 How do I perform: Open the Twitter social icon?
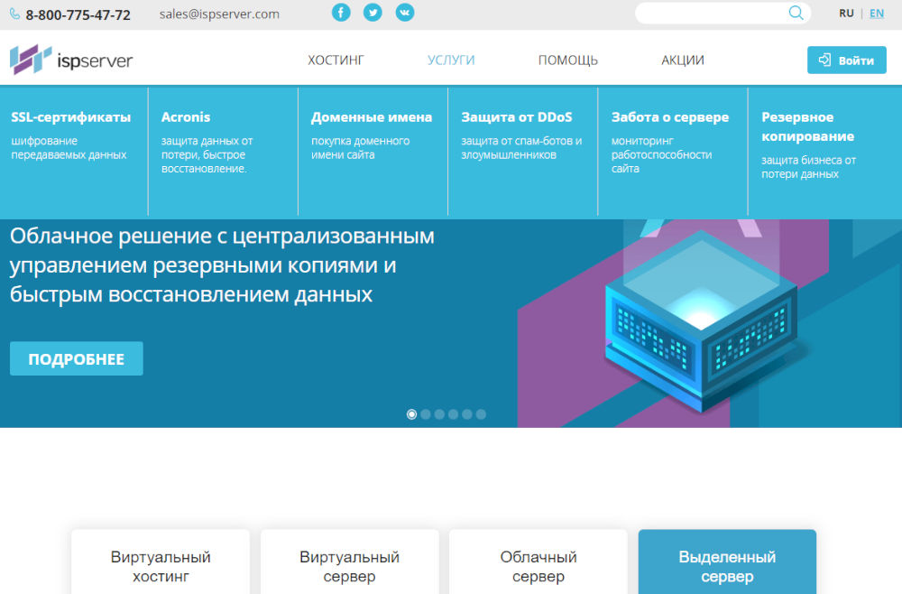point(373,13)
